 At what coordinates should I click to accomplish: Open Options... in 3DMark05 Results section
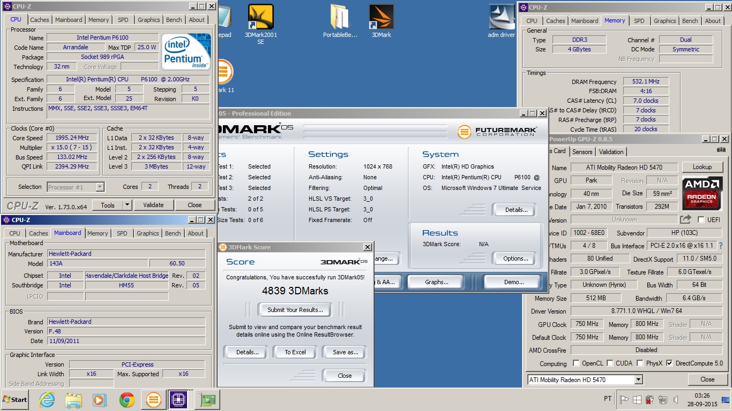click(516, 258)
